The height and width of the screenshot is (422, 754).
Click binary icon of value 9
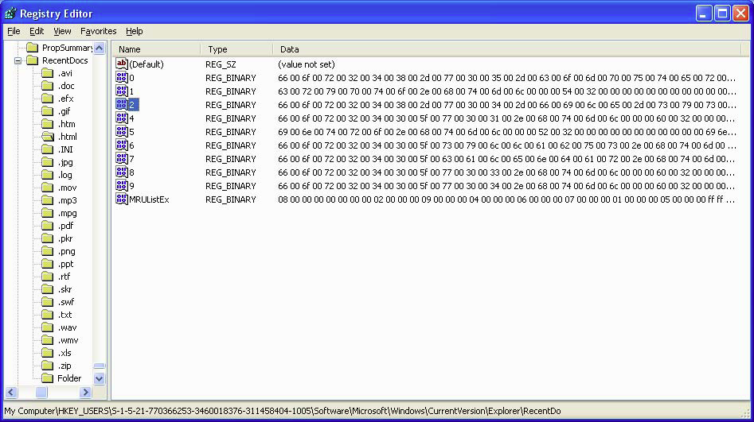[x=122, y=185]
